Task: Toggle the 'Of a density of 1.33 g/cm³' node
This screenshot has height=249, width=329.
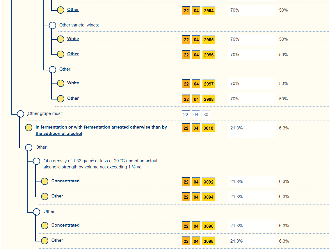Action: click(36, 161)
